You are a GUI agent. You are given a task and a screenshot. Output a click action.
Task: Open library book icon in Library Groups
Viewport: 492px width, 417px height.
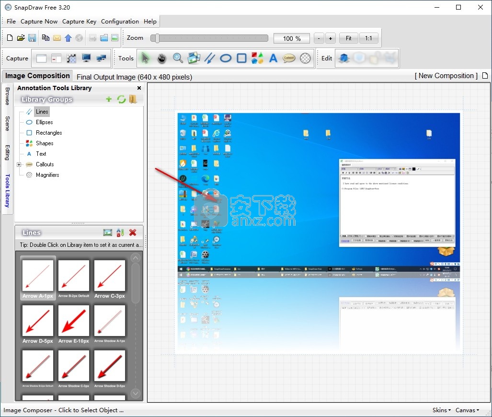(x=133, y=99)
